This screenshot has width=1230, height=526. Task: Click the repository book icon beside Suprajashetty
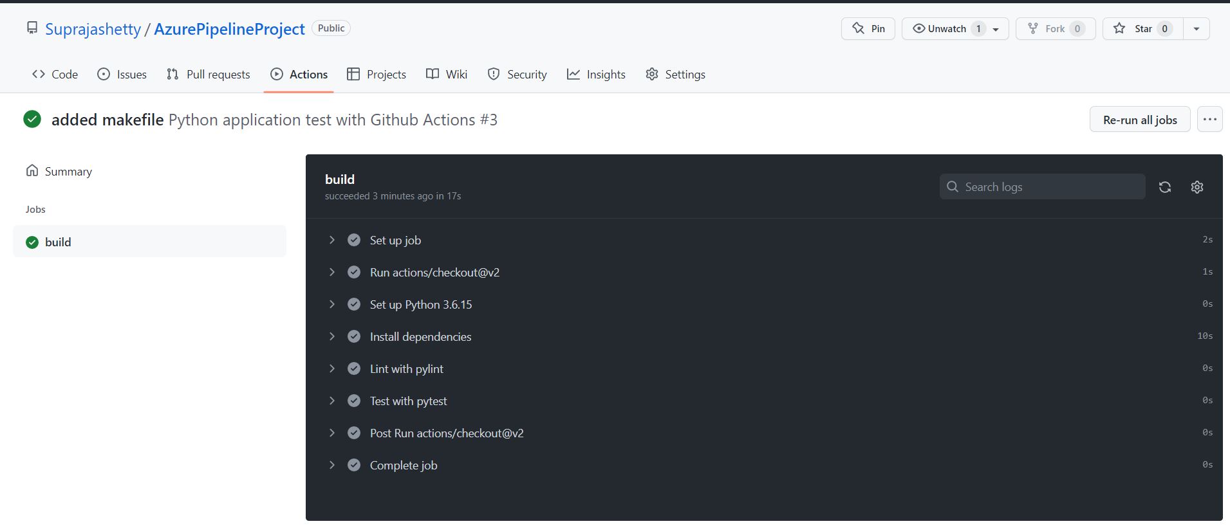click(x=32, y=28)
